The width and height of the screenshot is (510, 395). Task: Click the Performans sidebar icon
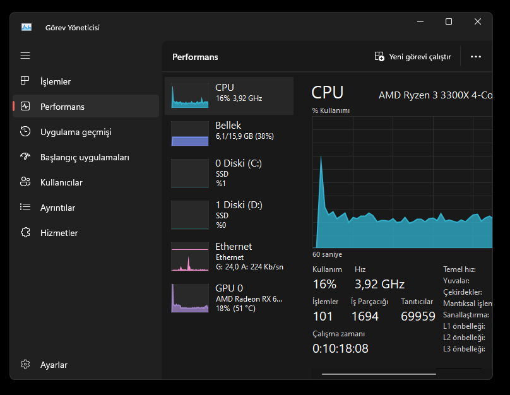click(x=25, y=107)
